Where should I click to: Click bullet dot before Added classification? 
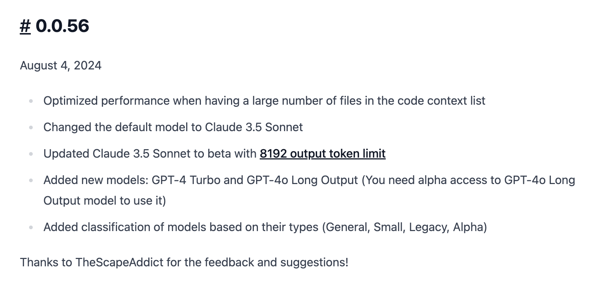pos(31,227)
